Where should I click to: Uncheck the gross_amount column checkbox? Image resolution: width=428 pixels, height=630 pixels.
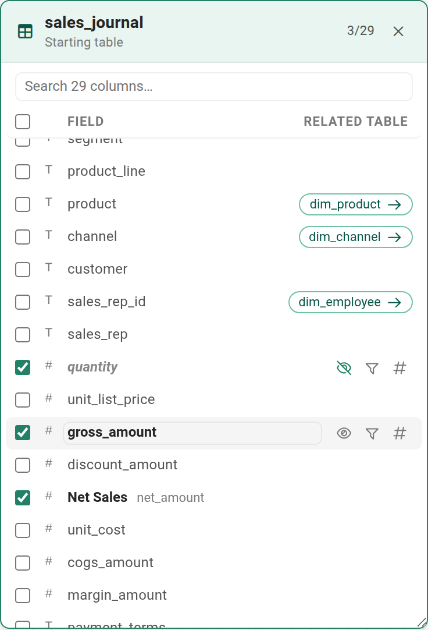[x=23, y=432]
